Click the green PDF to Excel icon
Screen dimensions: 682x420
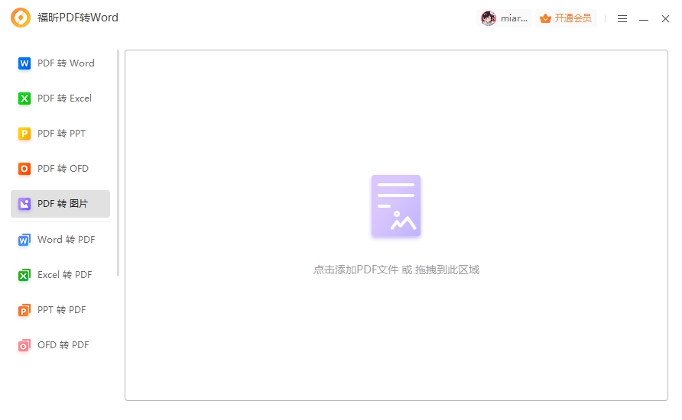pyautogui.click(x=24, y=99)
